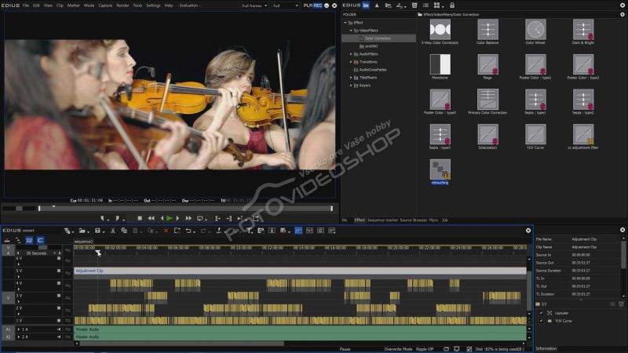
Task: Select the Solarization effect icon
Action: coord(487,134)
